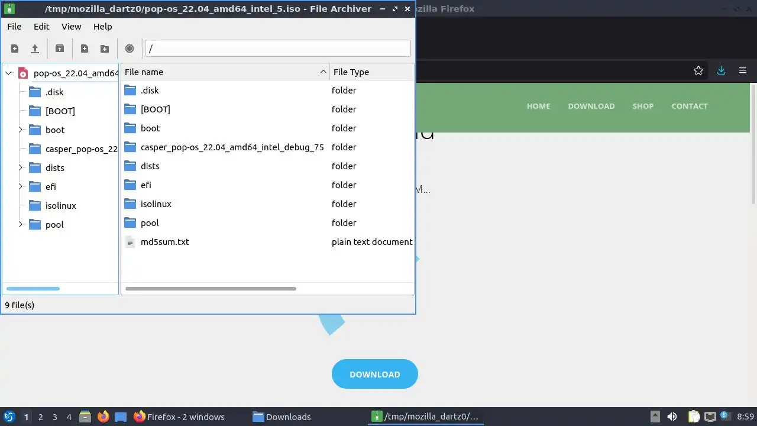
Task: Click the .disk folder icon in file list
Action: click(130, 91)
